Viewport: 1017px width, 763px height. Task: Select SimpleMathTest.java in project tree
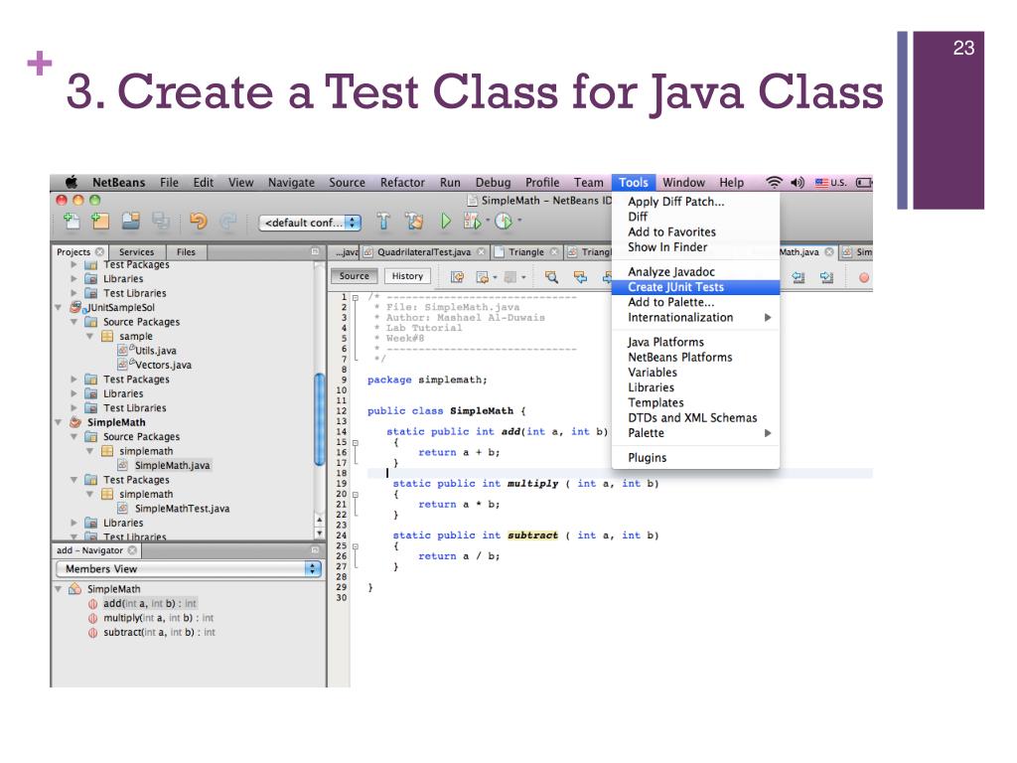tap(182, 509)
